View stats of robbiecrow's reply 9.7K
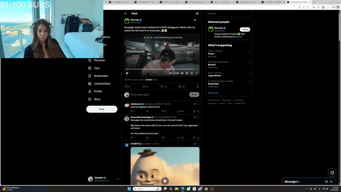The width and height of the screenshot is (341, 192). click(x=181, y=111)
